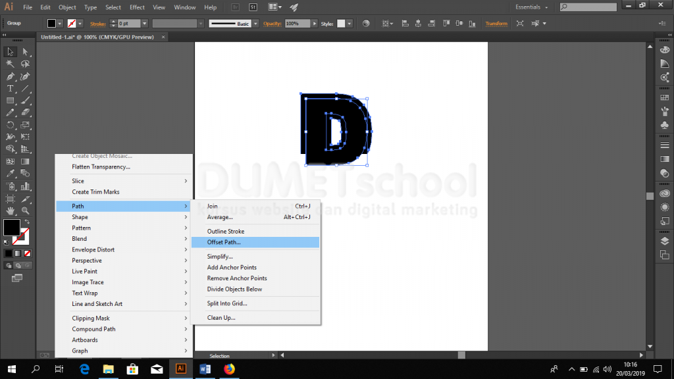Activate the Shape Builder tool
The image size is (674, 379).
(x=10, y=149)
